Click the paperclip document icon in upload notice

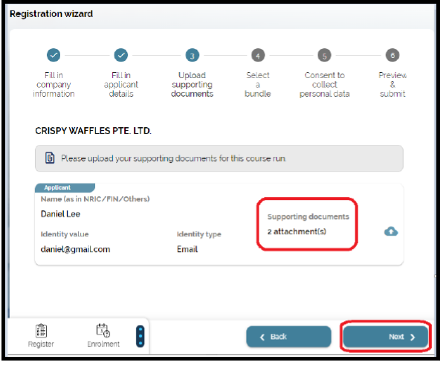coord(50,158)
